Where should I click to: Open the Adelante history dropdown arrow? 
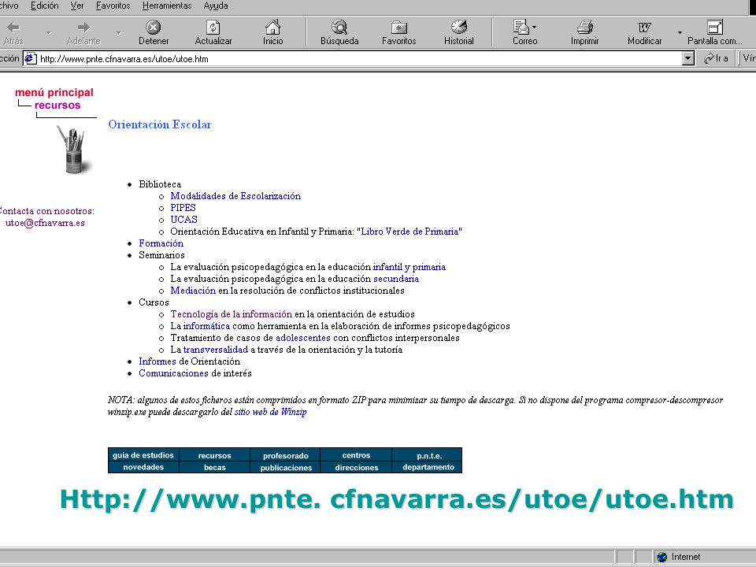point(119,33)
